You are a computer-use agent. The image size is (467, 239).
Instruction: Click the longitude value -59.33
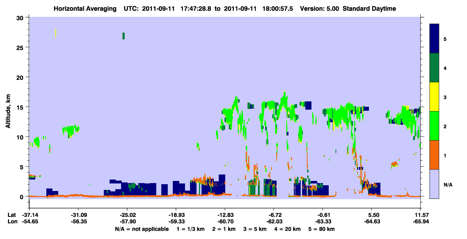pyautogui.click(x=176, y=221)
